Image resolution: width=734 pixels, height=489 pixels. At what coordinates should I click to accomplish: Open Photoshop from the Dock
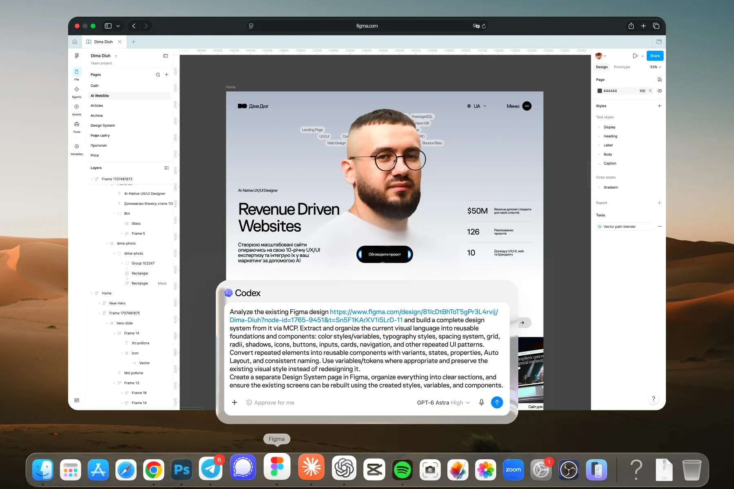tap(181, 470)
